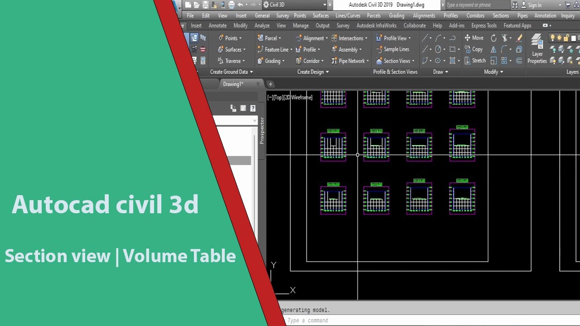Select the Prospector vertical tab

tap(261, 130)
